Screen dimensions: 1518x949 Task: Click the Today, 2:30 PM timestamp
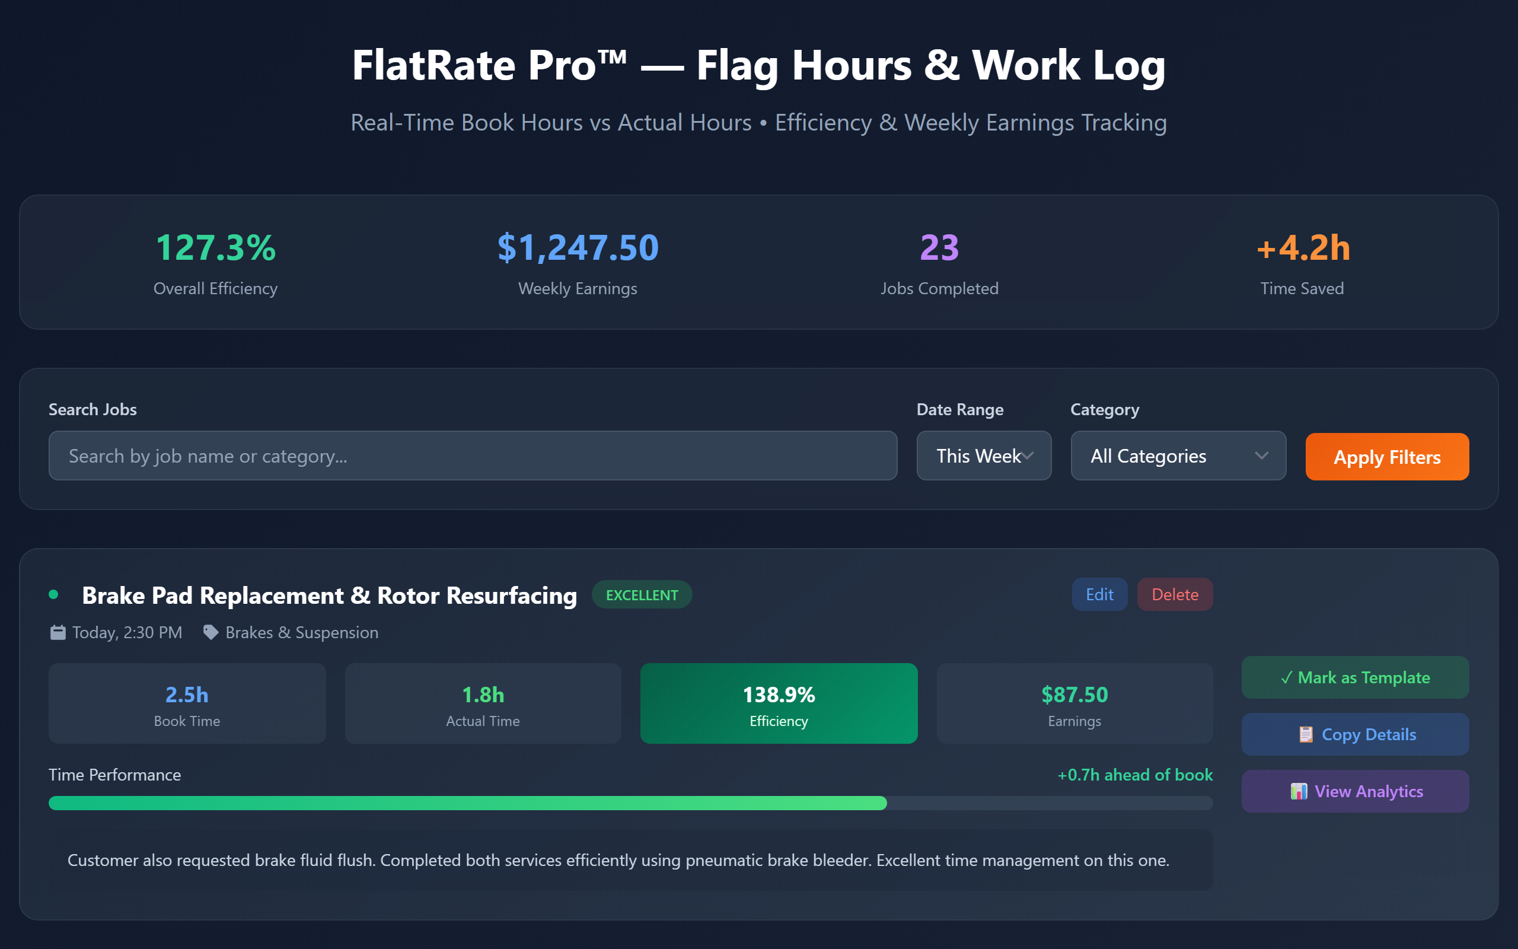[127, 633]
